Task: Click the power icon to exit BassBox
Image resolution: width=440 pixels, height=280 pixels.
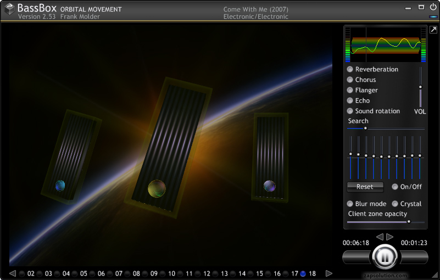Action: tap(433, 7)
